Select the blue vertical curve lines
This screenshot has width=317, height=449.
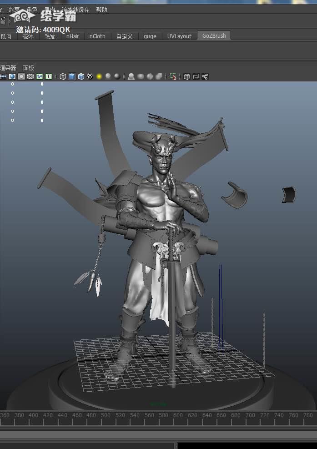coord(221,308)
